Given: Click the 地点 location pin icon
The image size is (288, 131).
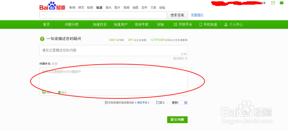Looking at the screenshot, I should pyautogui.click(x=59, y=92).
